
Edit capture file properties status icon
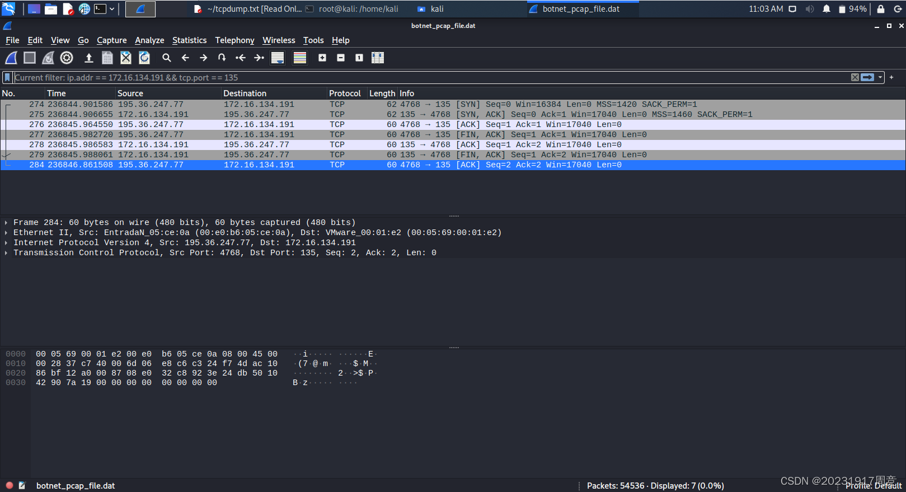[x=22, y=485]
